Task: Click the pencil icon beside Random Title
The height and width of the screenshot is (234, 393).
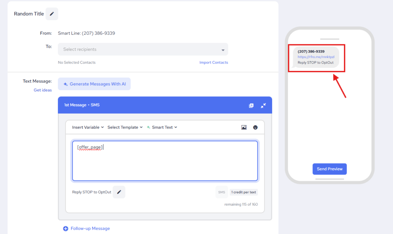Action: point(52,14)
